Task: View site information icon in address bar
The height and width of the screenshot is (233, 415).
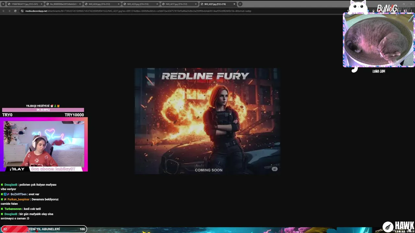Action: coord(22,11)
